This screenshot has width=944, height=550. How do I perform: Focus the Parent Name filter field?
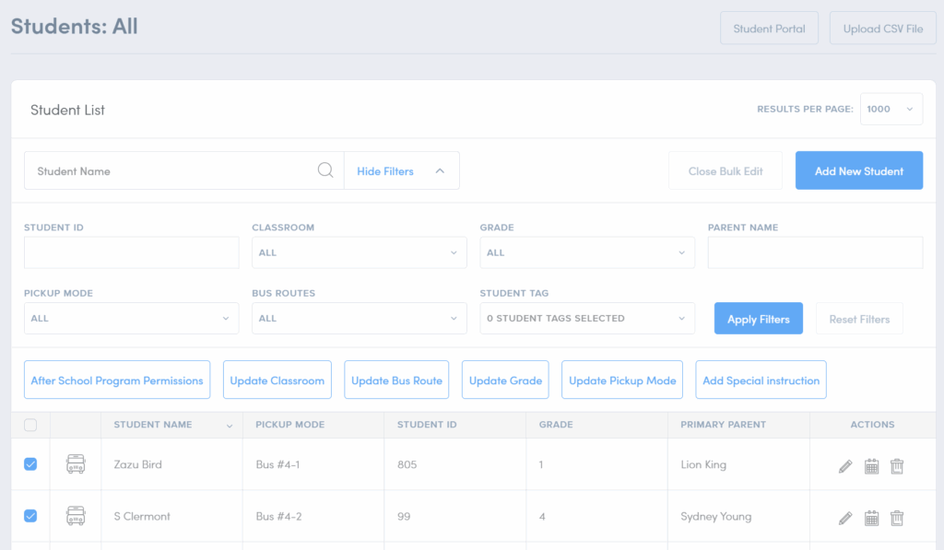[815, 252]
